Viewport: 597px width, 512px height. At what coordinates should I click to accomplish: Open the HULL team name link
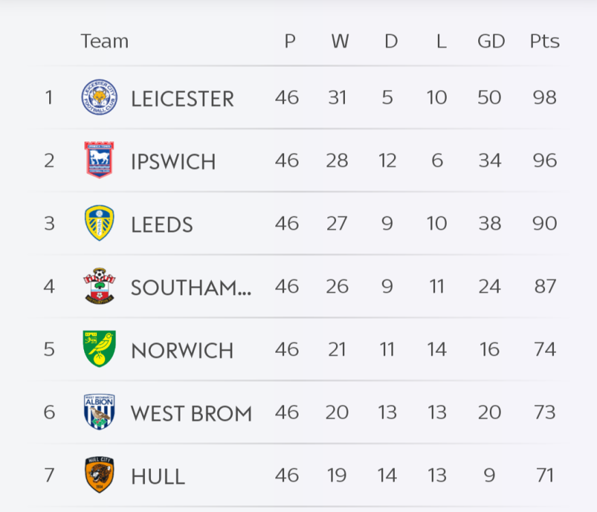point(158,477)
